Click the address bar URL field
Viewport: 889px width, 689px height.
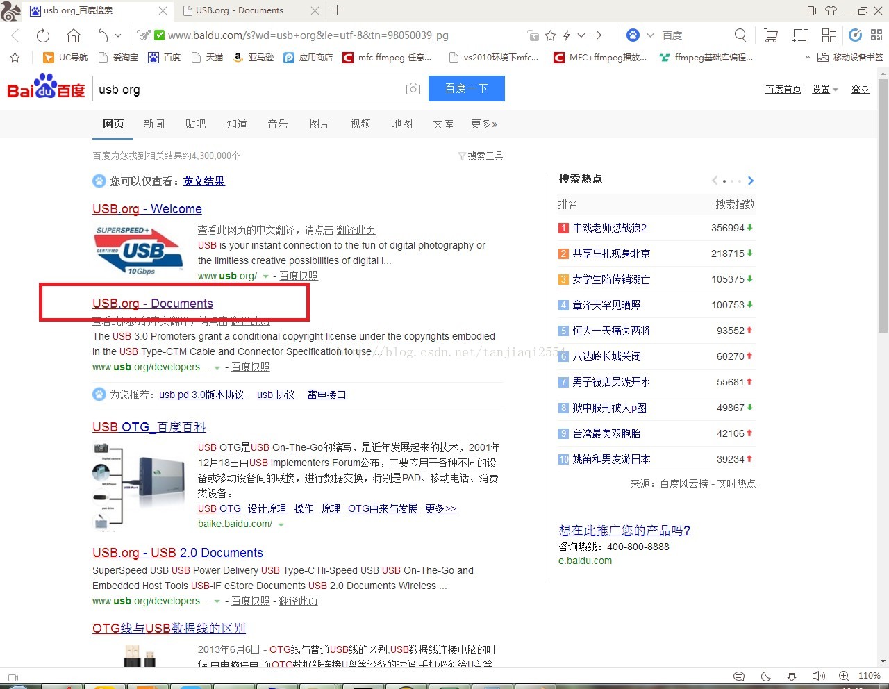coord(308,35)
